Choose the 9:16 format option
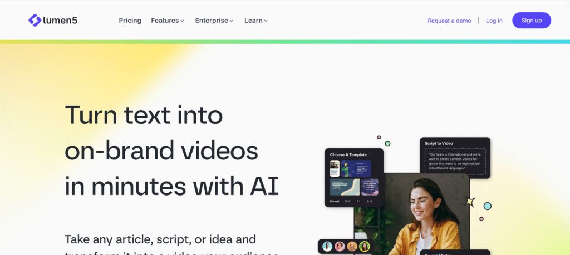This screenshot has height=255, width=570. [x=370, y=201]
